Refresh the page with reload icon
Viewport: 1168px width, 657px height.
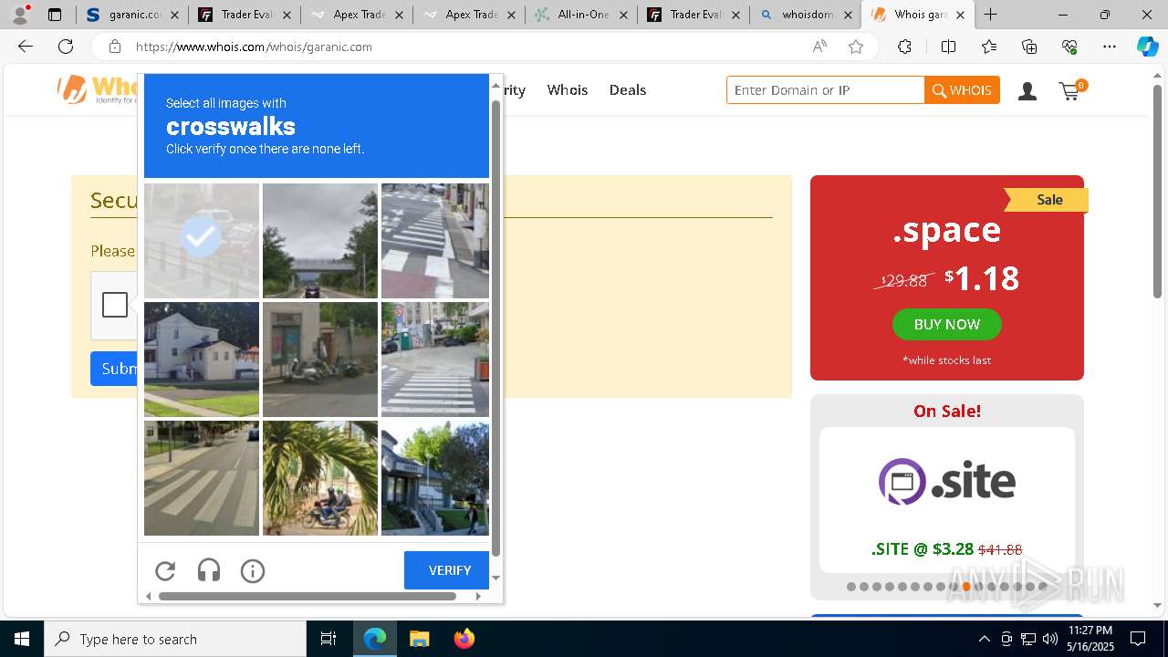[x=66, y=47]
